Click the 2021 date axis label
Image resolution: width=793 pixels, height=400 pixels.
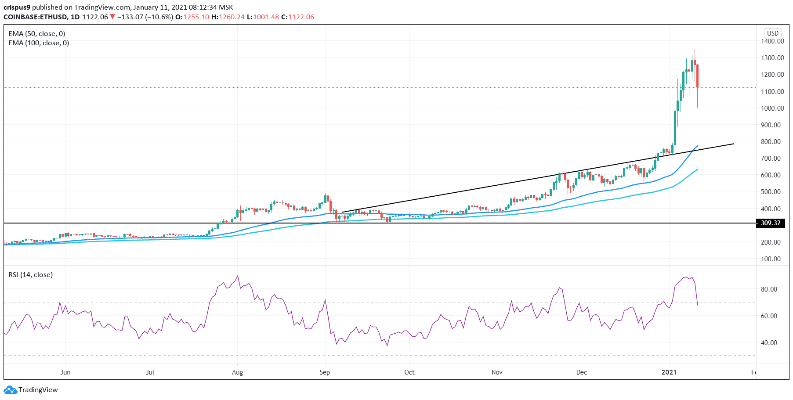coord(669,372)
